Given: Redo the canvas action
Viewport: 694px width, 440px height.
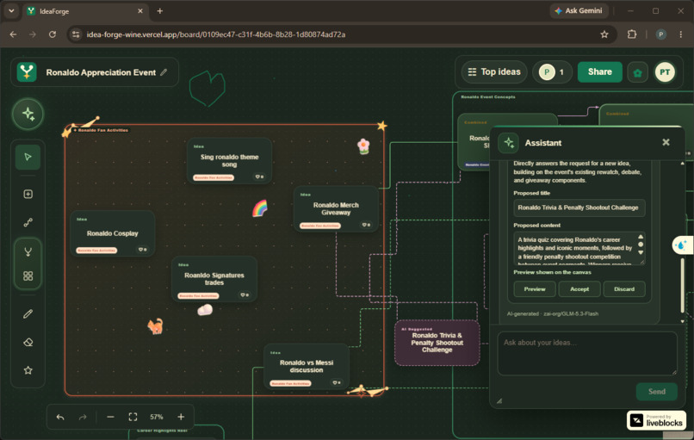Looking at the screenshot, I should pos(83,417).
